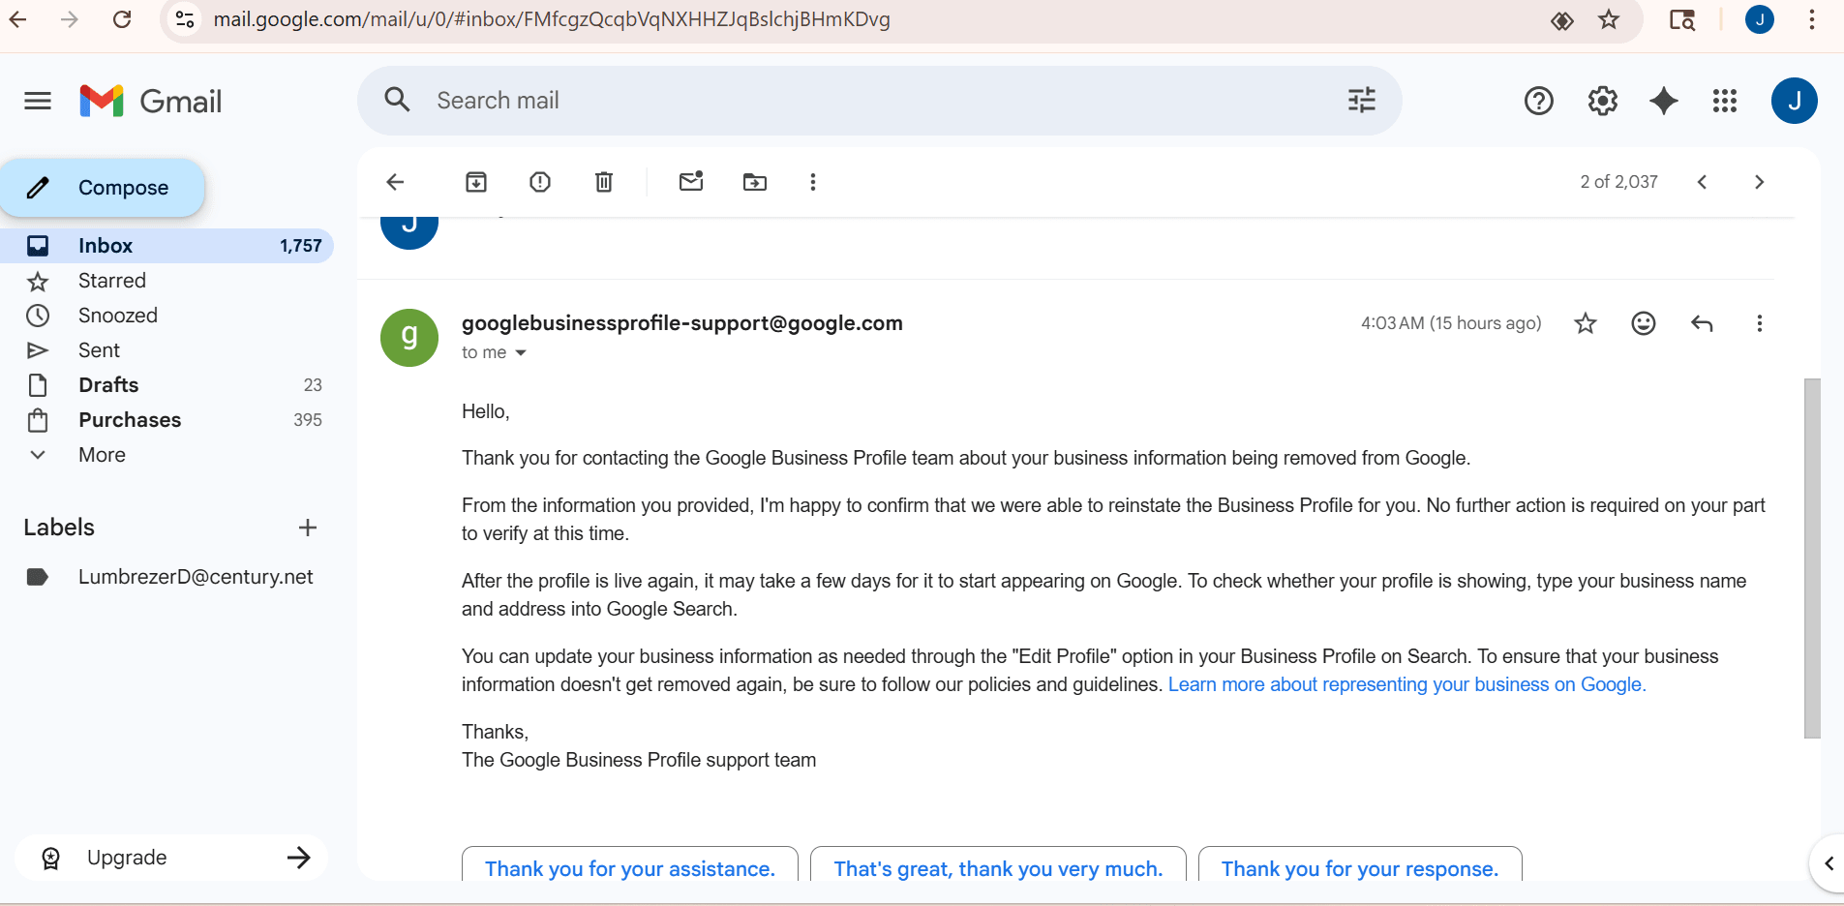This screenshot has width=1844, height=906.
Task: Click sender googlebusinessprofile-support@google.com
Action: tap(682, 323)
